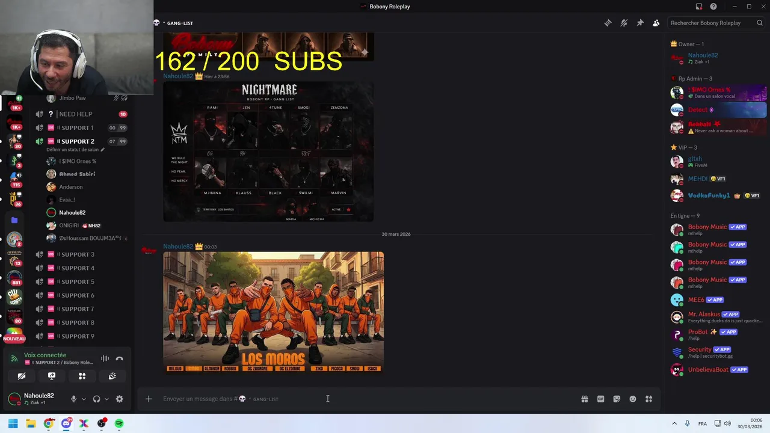The image size is (770, 433).
Task: Open the Los Moros gang image
Action: 273,313
